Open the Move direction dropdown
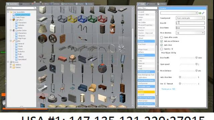 click(190, 33)
